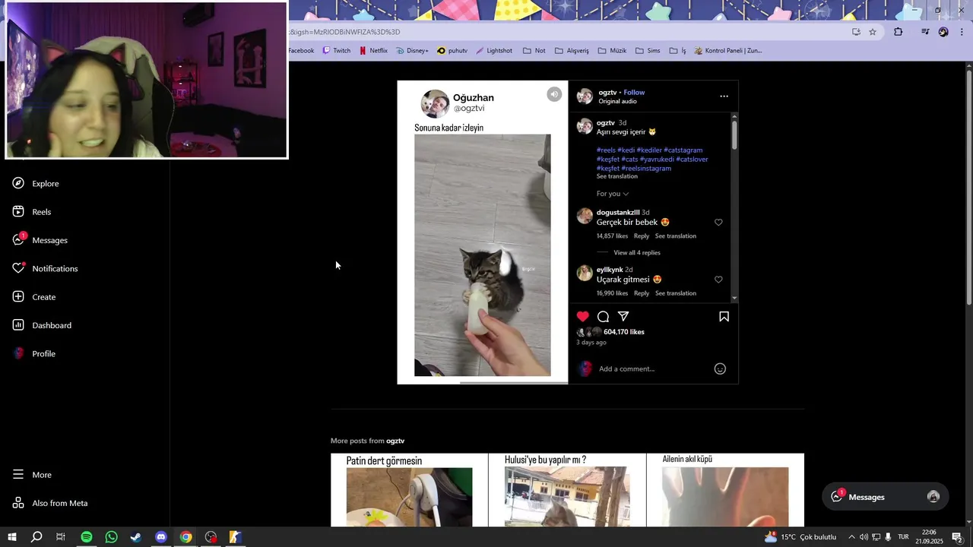Open the Ailenin akıl küpü post thumbnail
This screenshot has height=547, width=973.
coord(725,490)
